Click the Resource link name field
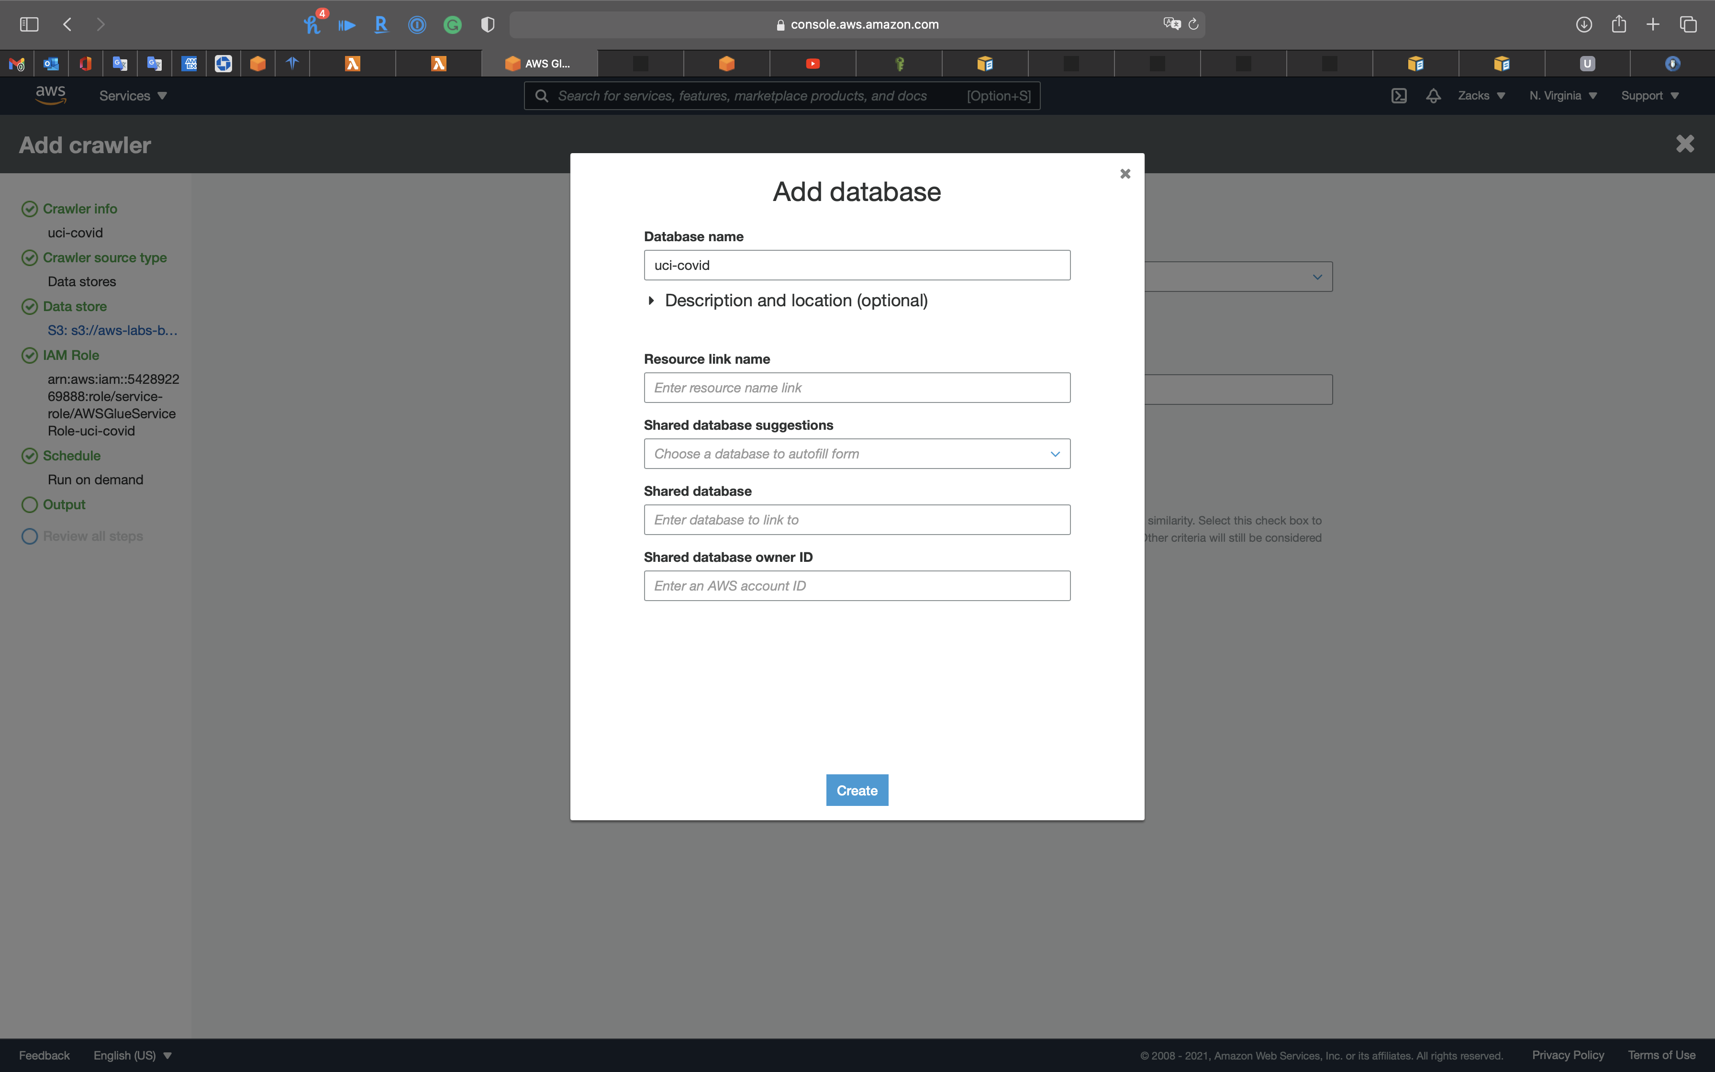 (856, 388)
